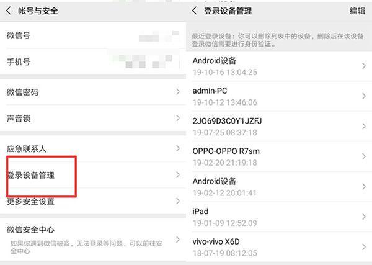This screenshot has height=265, width=372.
Task: Open Android设备 logged in 19-10-16
Action: pos(279,66)
